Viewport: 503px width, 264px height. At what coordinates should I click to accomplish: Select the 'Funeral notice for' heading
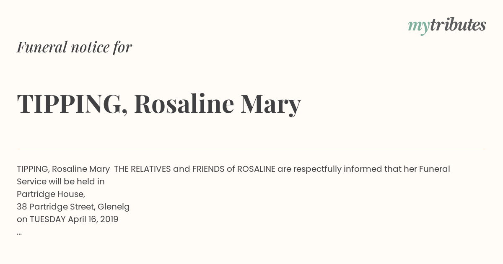74,47
